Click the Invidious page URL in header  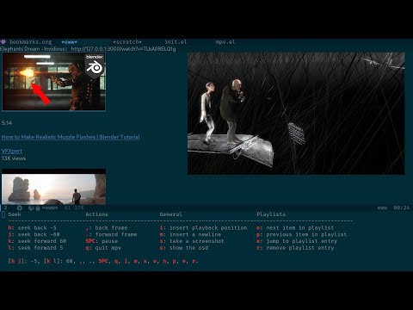123,49
